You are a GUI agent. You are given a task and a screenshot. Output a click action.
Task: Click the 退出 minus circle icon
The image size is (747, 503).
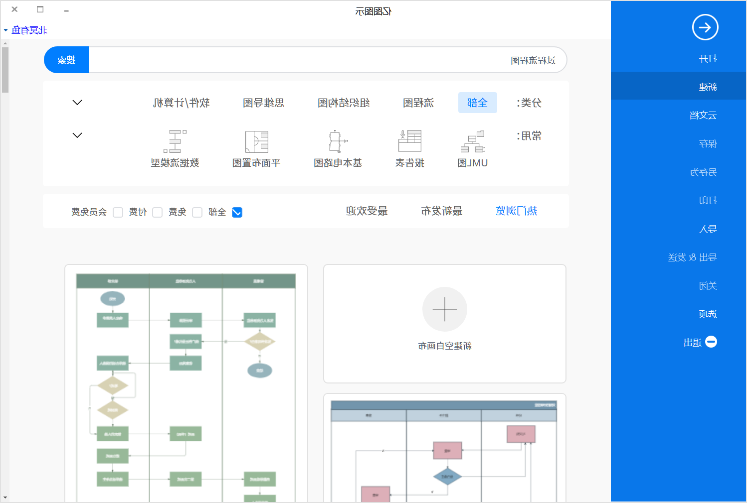[712, 342]
